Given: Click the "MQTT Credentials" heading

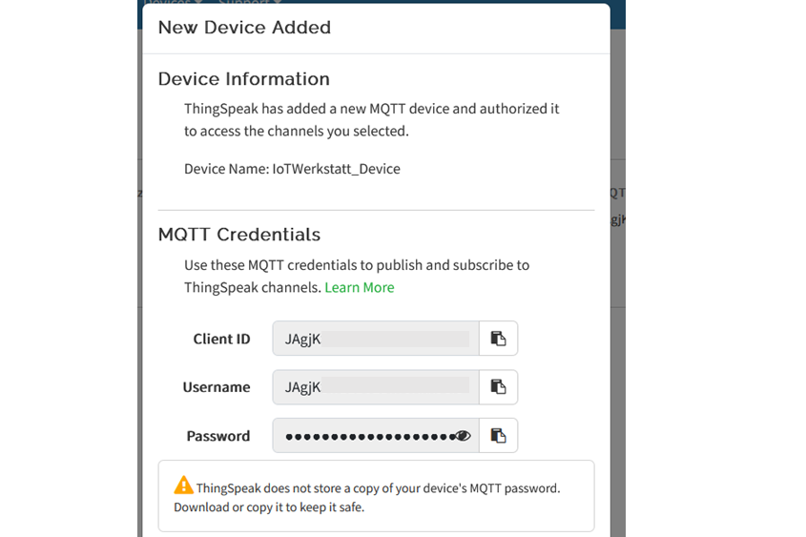Looking at the screenshot, I should point(238,235).
